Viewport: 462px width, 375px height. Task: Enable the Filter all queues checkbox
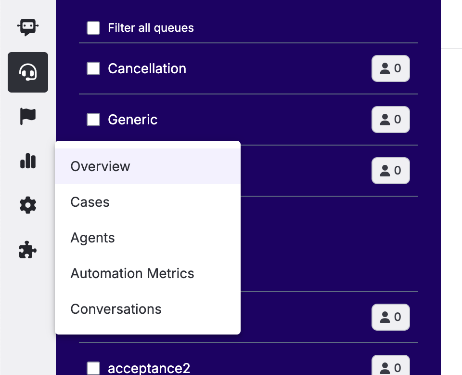(x=93, y=28)
